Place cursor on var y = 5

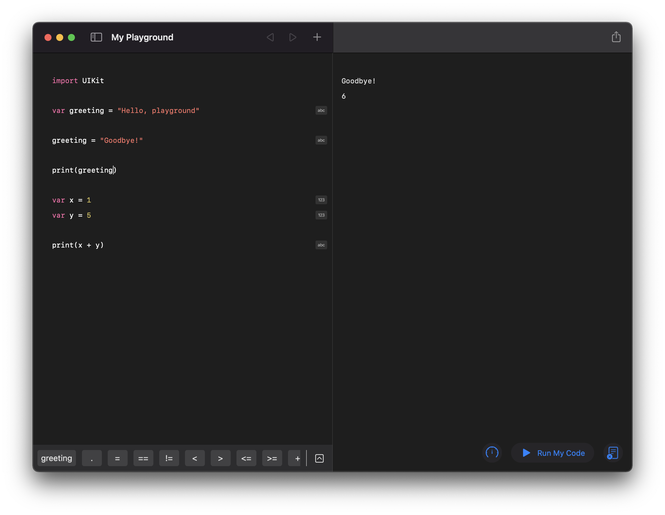pos(71,215)
